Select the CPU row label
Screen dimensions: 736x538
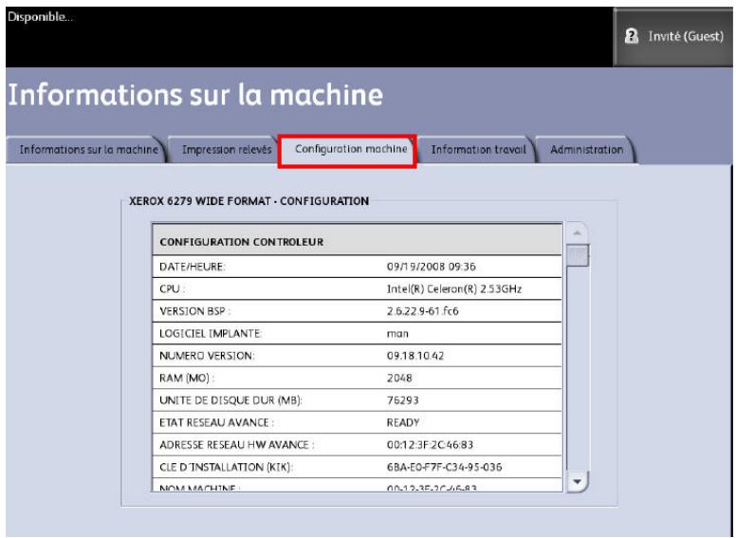173,288
